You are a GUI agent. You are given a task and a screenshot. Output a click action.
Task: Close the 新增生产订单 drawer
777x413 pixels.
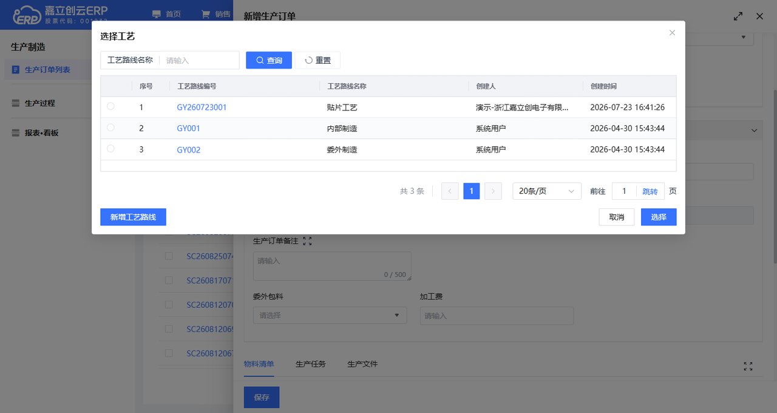[759, 16]
